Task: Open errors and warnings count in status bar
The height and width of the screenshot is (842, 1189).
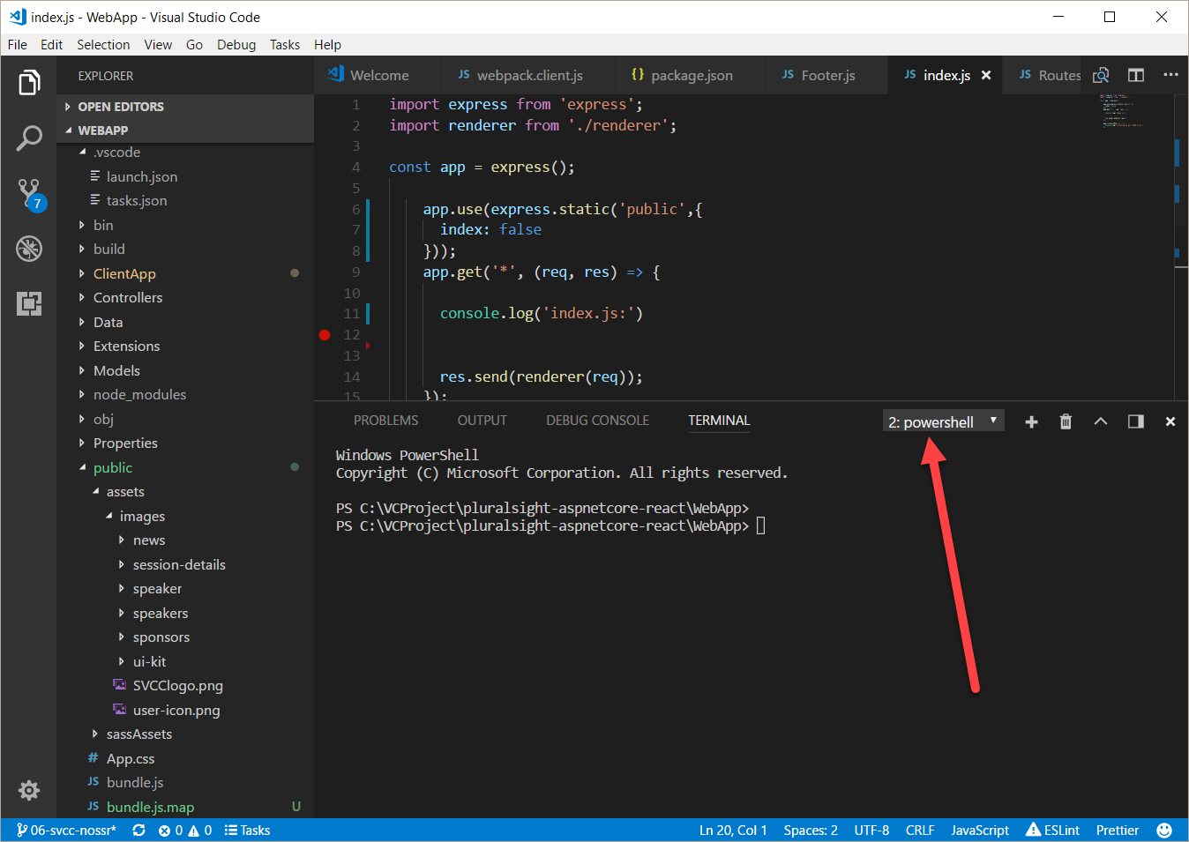Action: 185,831
